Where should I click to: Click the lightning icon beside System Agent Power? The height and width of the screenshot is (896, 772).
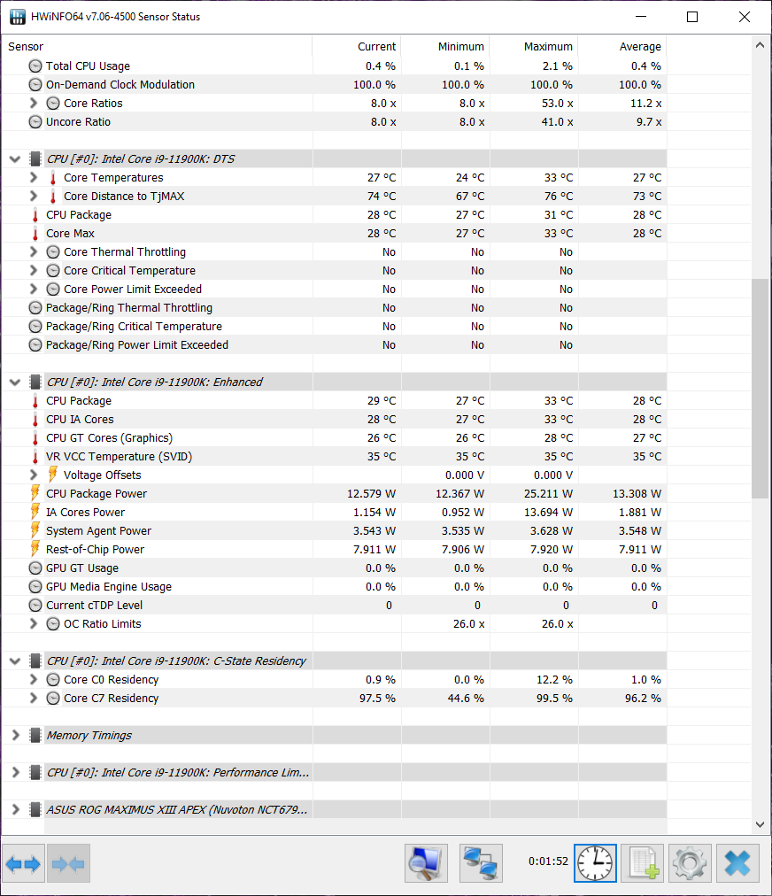pos(35,530)
